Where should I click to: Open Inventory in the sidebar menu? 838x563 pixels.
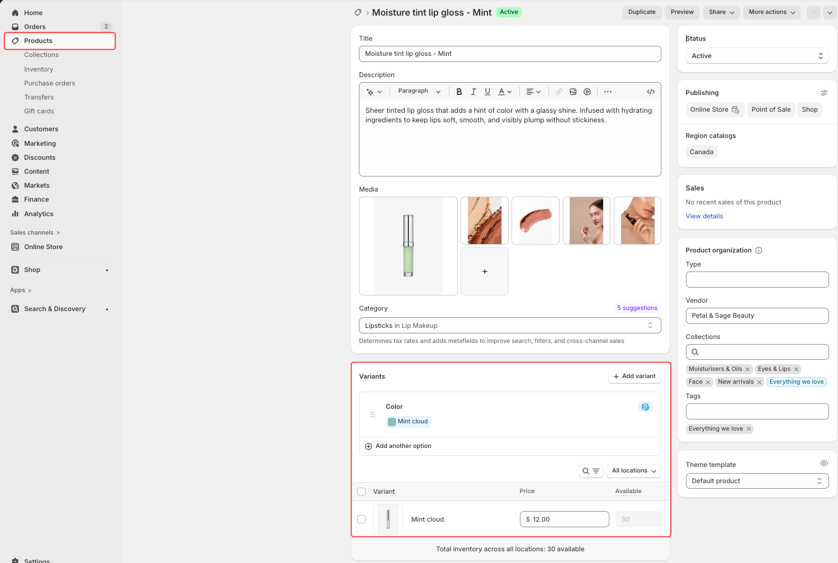(x=39, y=69)
